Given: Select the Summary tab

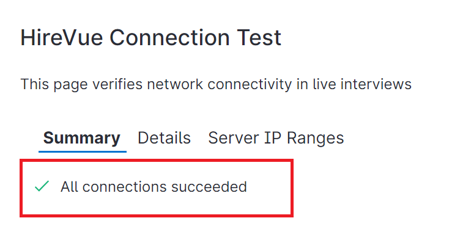Looking at the screenshot, I should pos(82,138).
